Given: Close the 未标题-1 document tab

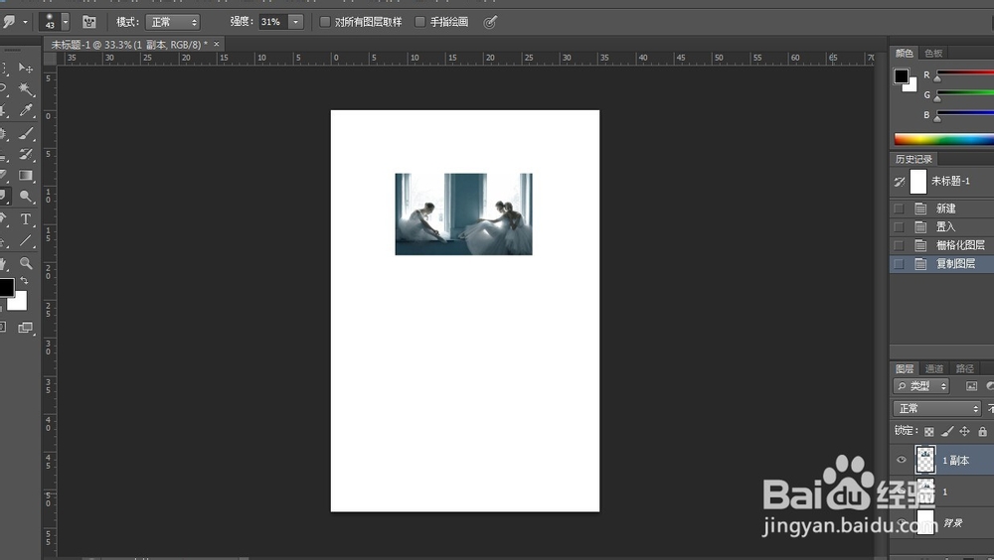Looking at the screenshot, I should pyautogui.click(x=216, y=44).
